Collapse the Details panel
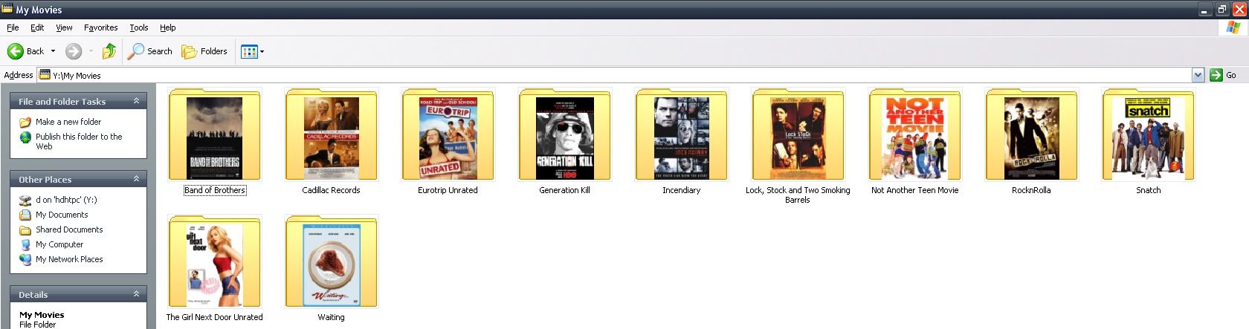This screenshot has width=1249, height=329. click(136, 294)
